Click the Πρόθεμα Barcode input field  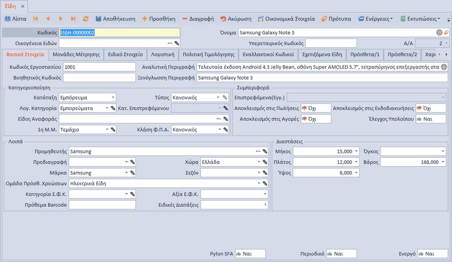102,205
